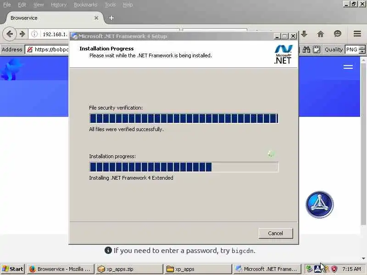Switch to xp_apps folder taskbar button
This screenshot has width=367, height=275.
(x=198, y=269)
